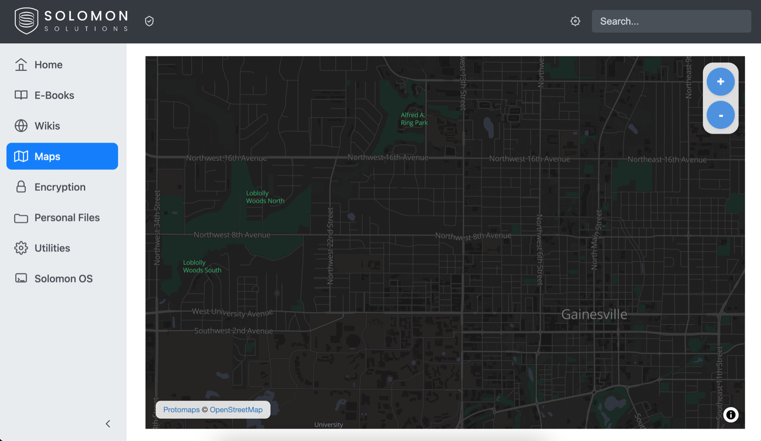Screen dimensions: 761x441
Task: Go to the Wikis section
Action: (x=62, y=126)
